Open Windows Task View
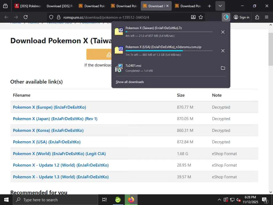The width and height of the screenshot is (273, 205). (105, 200)
